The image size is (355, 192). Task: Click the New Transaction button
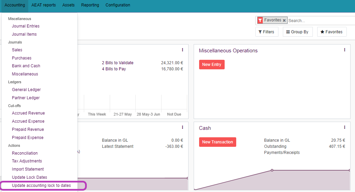217,142
